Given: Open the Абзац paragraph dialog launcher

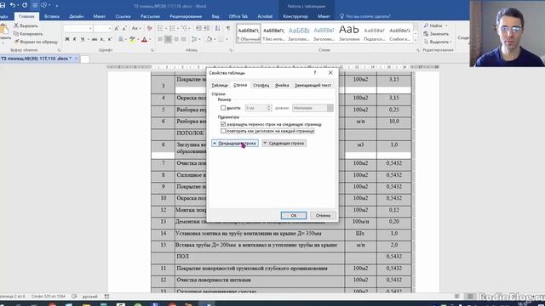Looking at the screenshot, I should pyautogui.click(x=231, y=50).
